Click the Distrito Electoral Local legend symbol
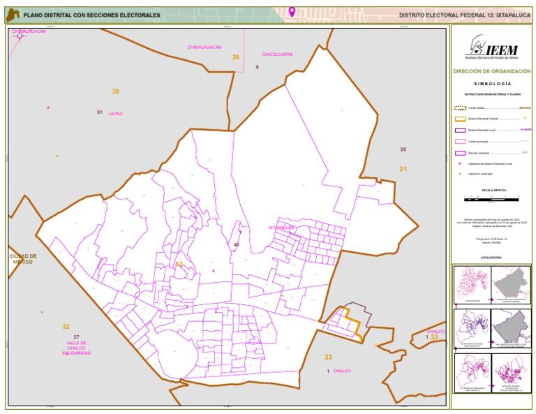Screen dimensions: 536x414 460,131
